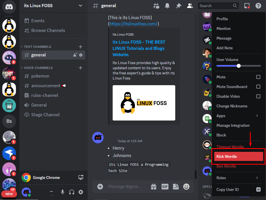Open the inbox icon
Image resolution: width=266 pixels, height=200 pixels.
click(247, 6)
